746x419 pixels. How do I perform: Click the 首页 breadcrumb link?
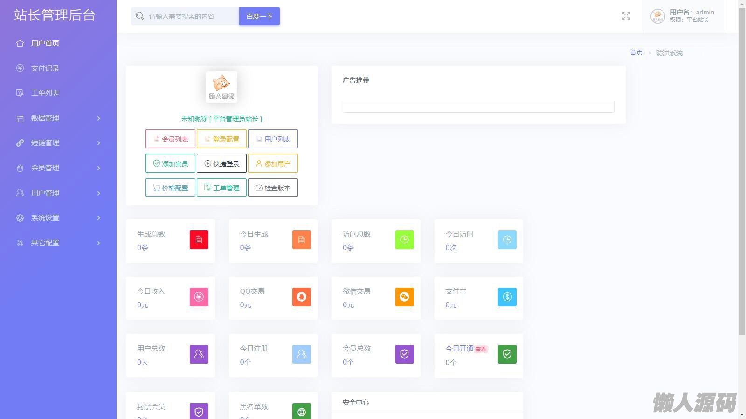636,53
